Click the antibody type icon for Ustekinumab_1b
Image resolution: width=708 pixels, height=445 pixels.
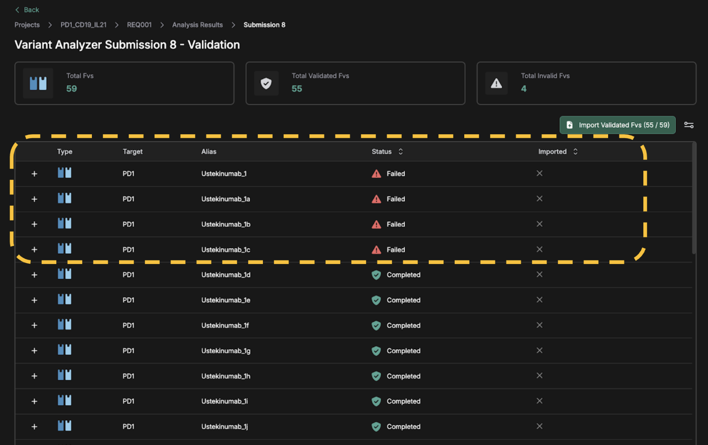coord(64,224)
